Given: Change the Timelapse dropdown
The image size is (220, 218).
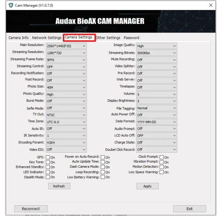Looking at the screenshot, I should point(157,87).
